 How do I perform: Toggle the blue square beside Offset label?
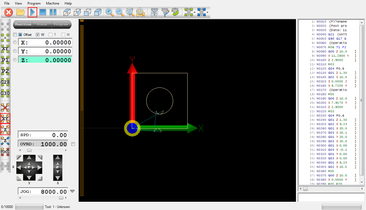20,35
